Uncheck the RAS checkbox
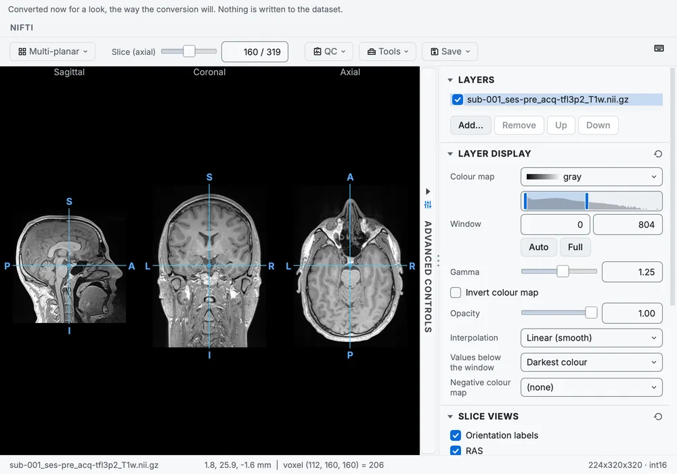Image resolution: width=677 pixels, height=474 pixels. [456, 451]
